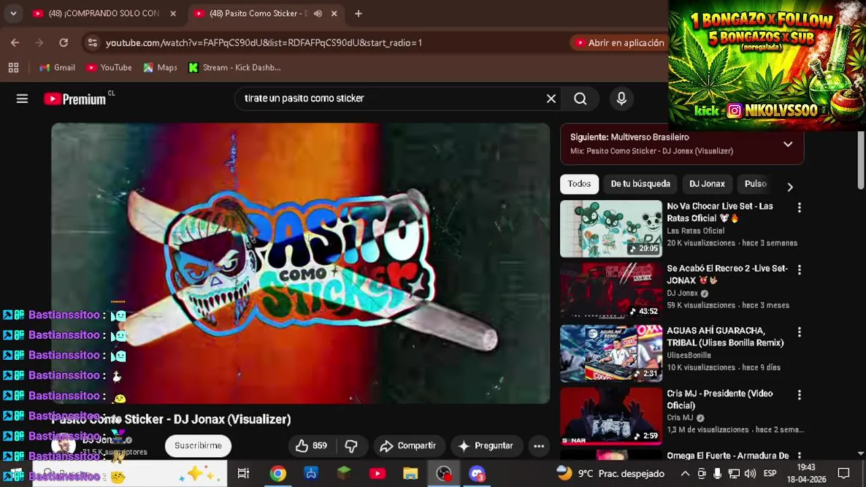Click the Compartir share button
This screenshot has width=866, height=487.
tap(408, 446)
